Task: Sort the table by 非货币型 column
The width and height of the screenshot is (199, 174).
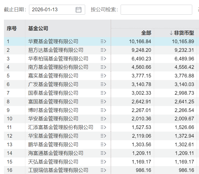Action: [182, 33]
